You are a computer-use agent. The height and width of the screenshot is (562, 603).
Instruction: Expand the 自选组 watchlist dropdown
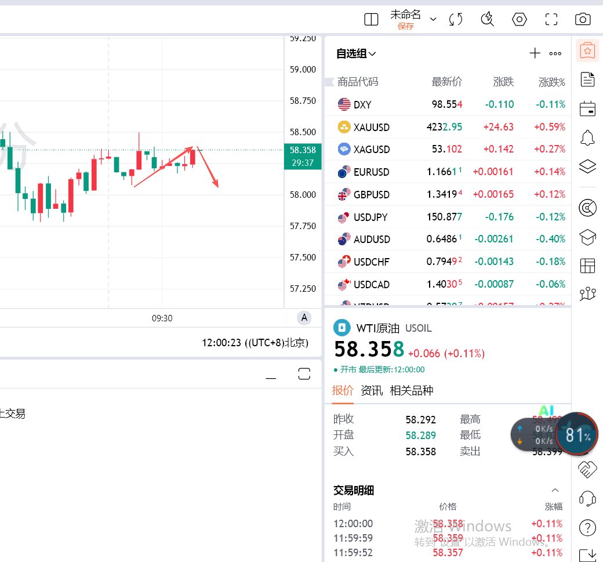point(356,54)
